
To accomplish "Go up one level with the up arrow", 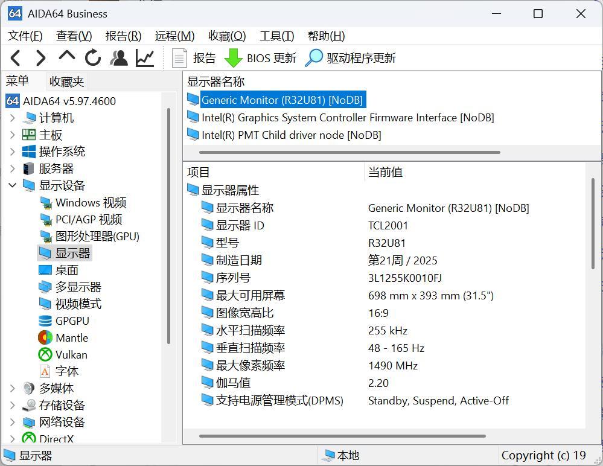I will (x=67, y=56).
